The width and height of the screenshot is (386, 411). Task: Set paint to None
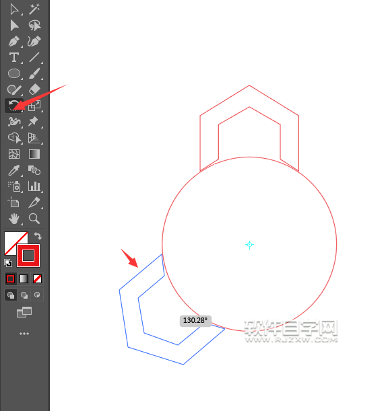tap(37, 279)
